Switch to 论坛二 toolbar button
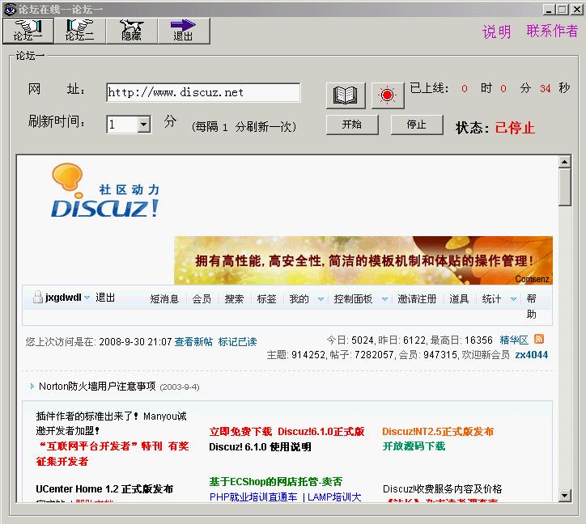The image size is (586, 524). pyautogui.click(x=80, y=31)
